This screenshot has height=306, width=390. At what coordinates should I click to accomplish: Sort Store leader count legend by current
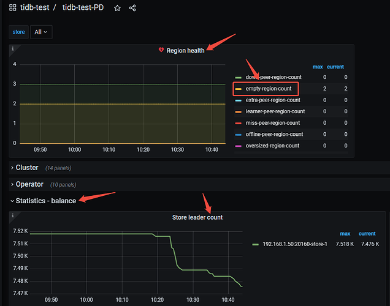(367, 233)
